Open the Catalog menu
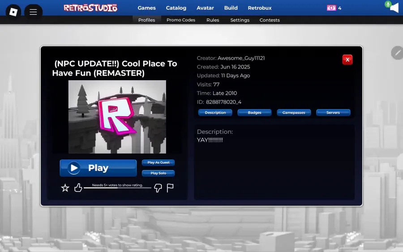Viewport: 403px width, 252px height. (x=176, y=8)
